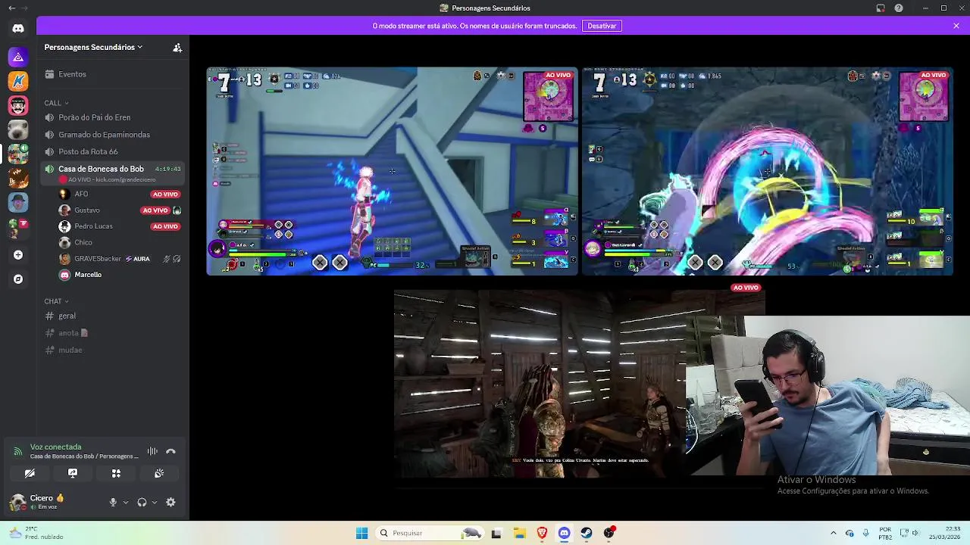The height and width of the screenshot is (545, 970).
Task: Join Posto da Rota 66 voice channel
Action: [x=113, y=151]
